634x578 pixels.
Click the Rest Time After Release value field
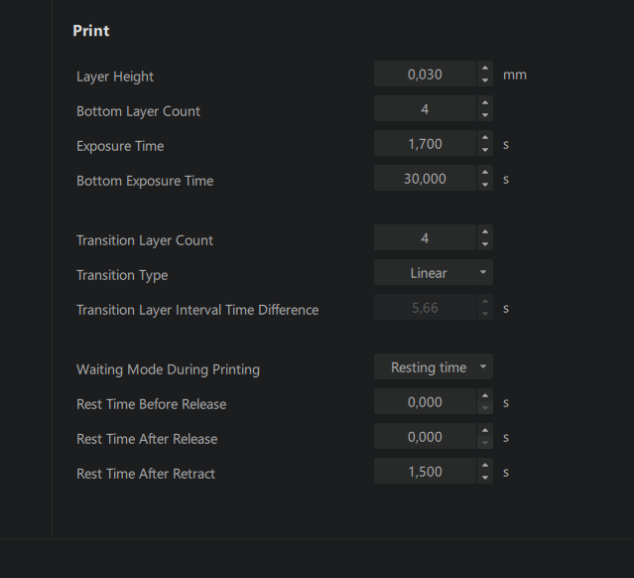425,436
